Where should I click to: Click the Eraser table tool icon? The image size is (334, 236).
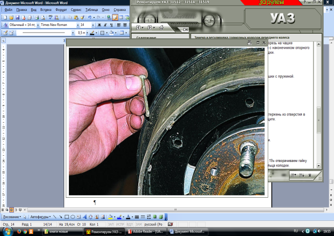11,33
